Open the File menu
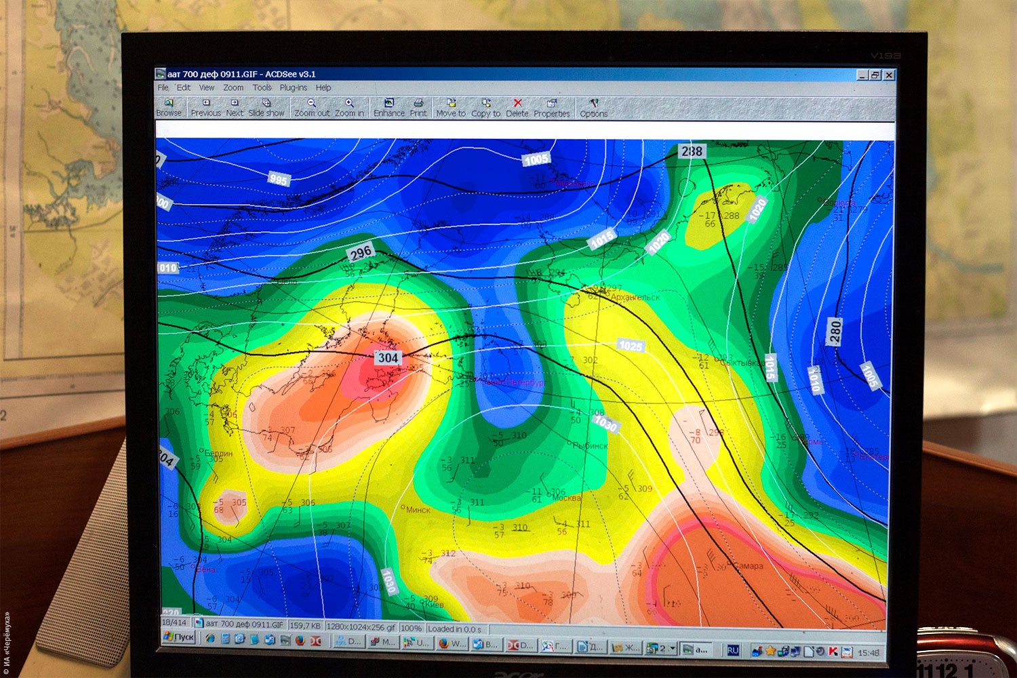 click(163, 87)
